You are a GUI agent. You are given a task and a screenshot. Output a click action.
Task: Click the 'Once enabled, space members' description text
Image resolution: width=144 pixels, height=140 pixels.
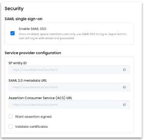tap(73, 36)
